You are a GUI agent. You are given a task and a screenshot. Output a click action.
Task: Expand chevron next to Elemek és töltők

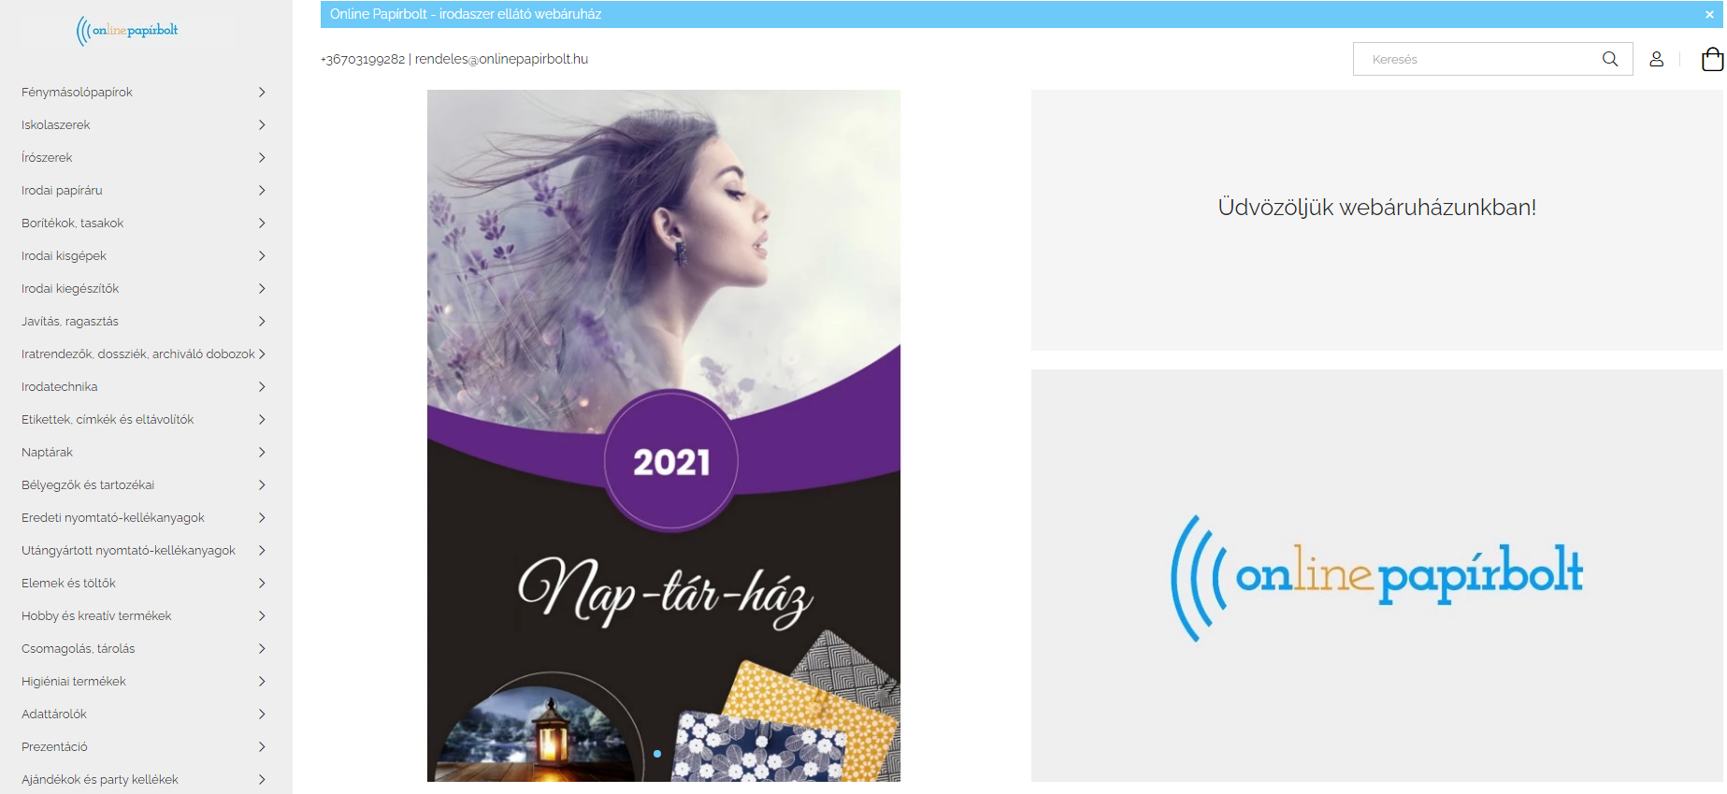click(262, 583)
